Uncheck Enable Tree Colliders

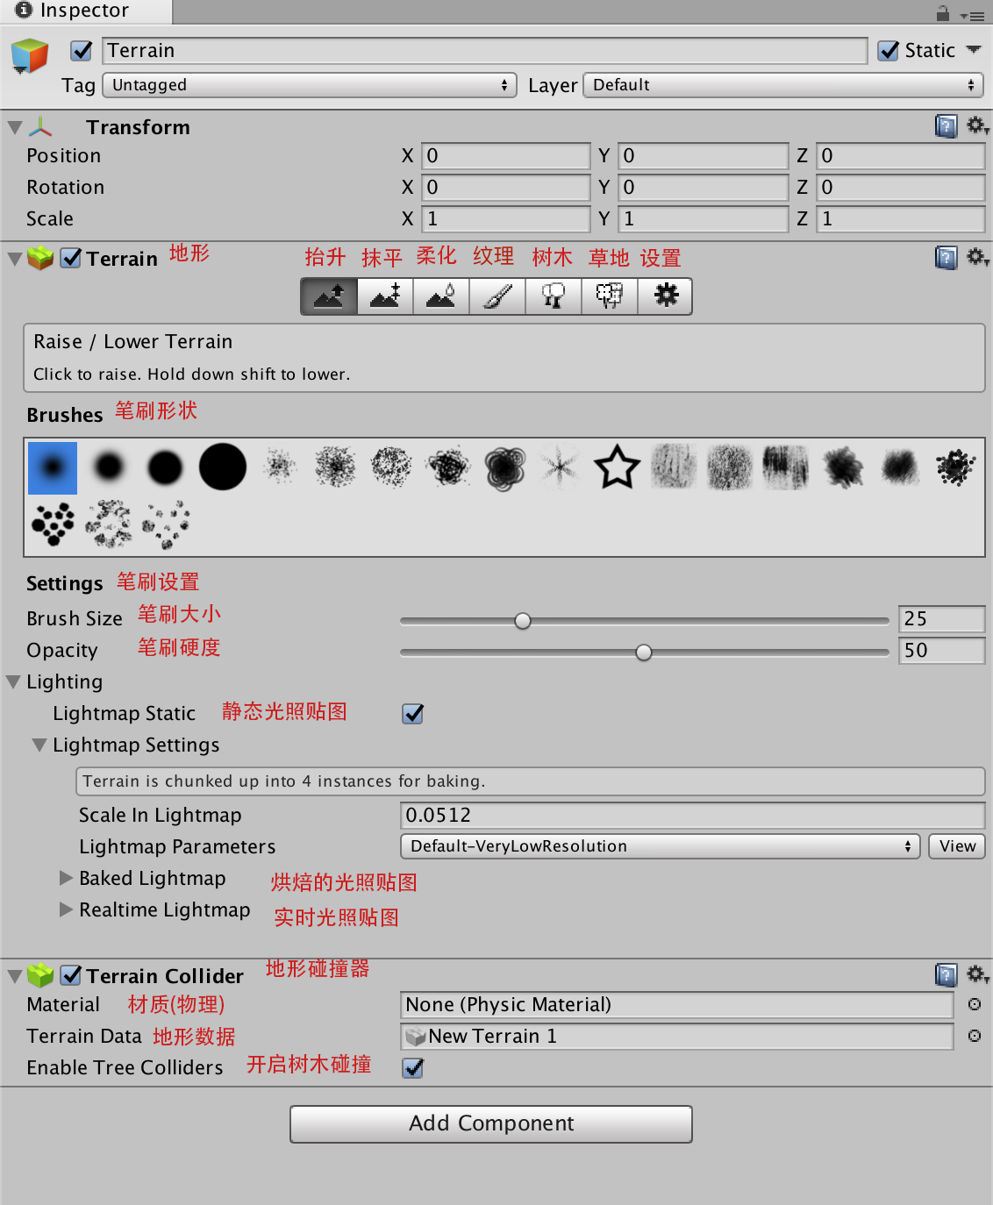413,1068
